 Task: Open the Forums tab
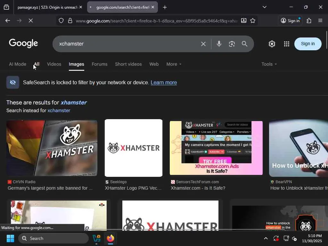[x=100, y=64]
